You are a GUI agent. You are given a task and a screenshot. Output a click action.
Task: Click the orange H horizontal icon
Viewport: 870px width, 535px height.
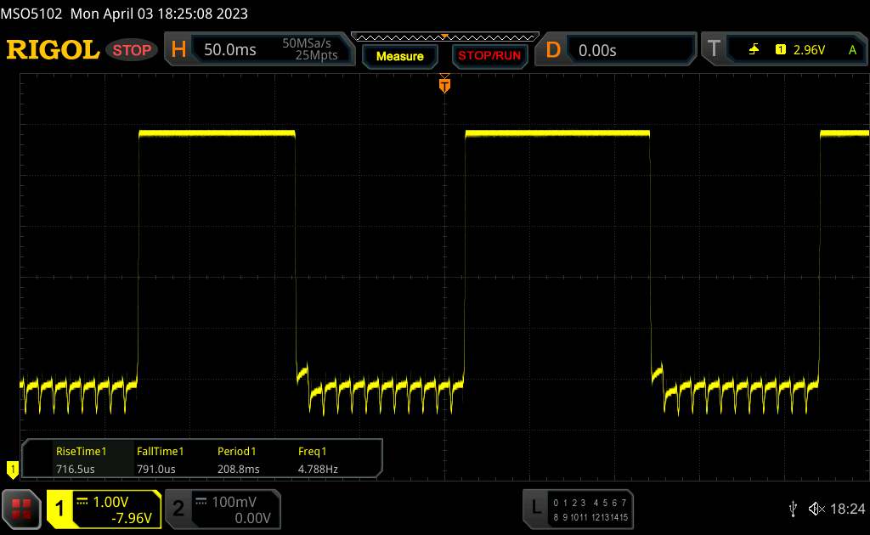tap(178, 50)
